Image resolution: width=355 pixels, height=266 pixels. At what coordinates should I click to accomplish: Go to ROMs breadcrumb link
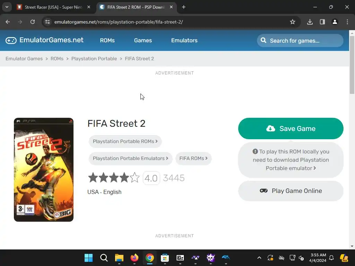pos(57,59)
